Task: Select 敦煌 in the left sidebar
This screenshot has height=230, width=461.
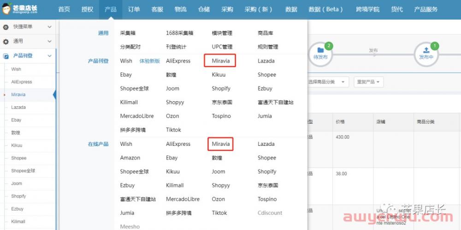Action: click(15, 133)
